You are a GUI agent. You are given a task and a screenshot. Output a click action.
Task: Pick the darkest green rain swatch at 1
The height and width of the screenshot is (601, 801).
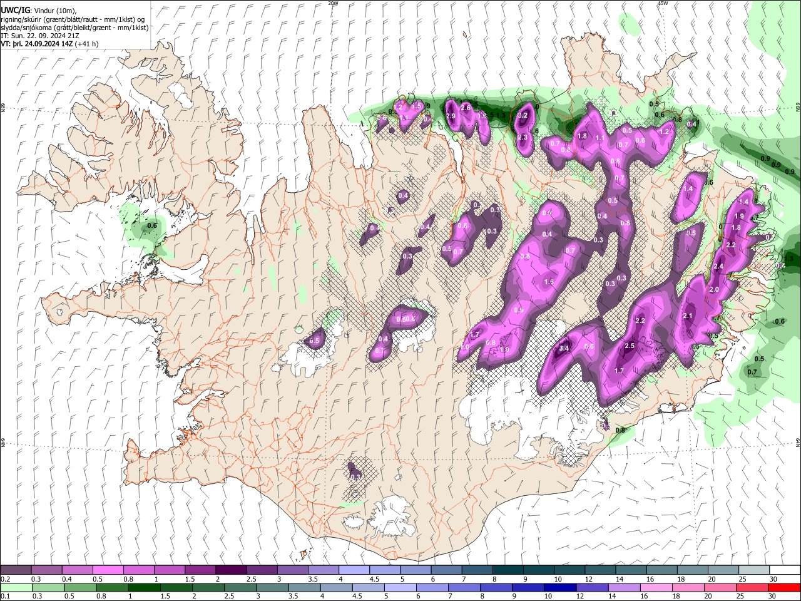[145, 587]
